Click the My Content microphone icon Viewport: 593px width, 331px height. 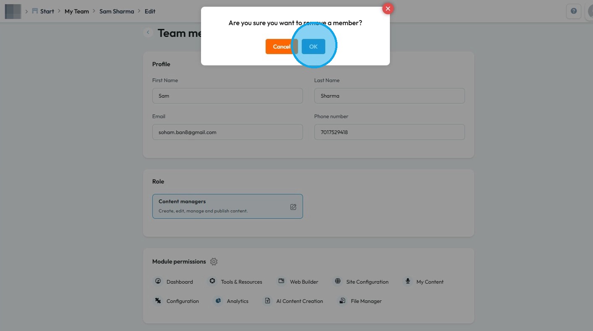point(408,282)
